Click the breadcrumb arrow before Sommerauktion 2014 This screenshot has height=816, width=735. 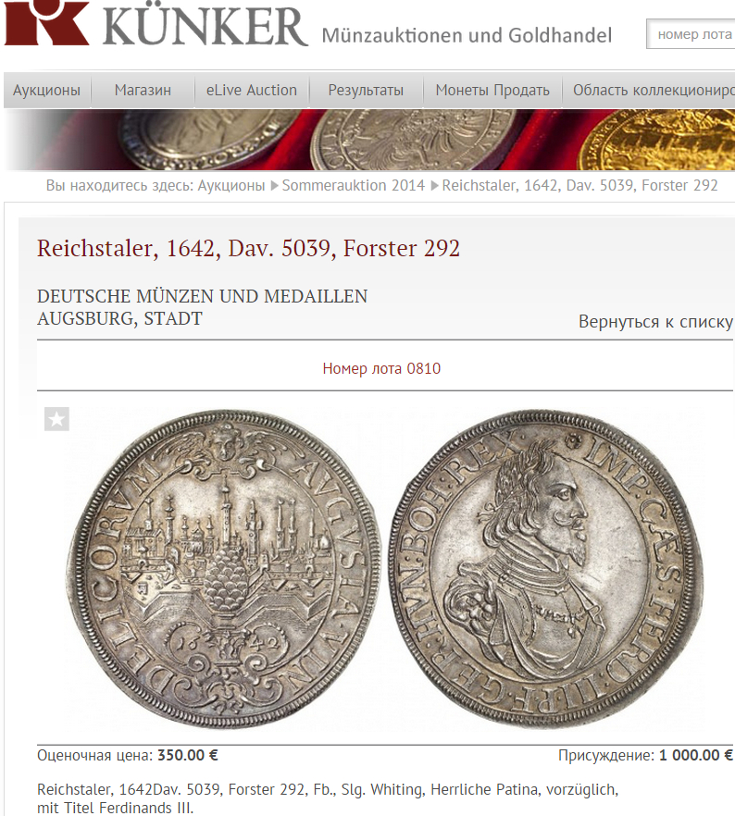tap(274, 186)
